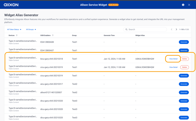This screenshot has width=196, height=121.
Task: Click the Allxon logo in header
Action: tap(11, 5)
